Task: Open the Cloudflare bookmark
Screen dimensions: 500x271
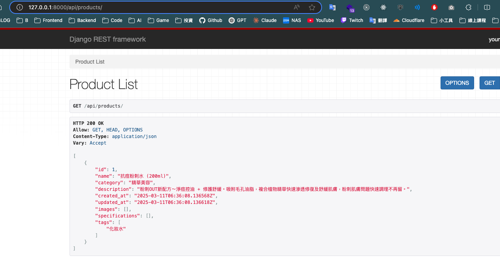Action: (409, 20)
